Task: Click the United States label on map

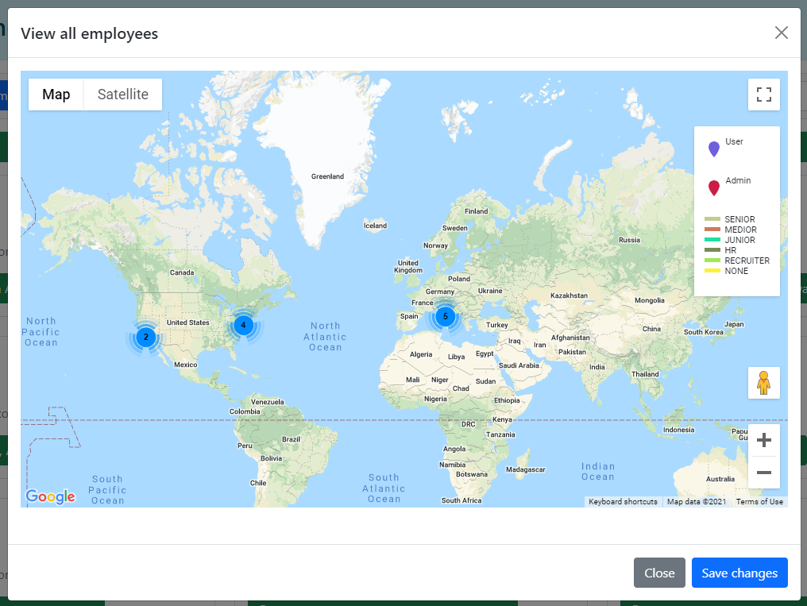Action: tap(188, 322)
